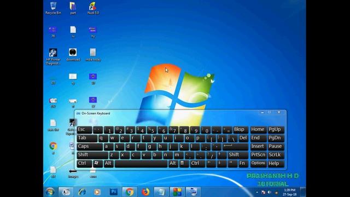Open Google Chrome from the taskbar
The height and width of the screenshot is (197, 350).
point(130,192)
